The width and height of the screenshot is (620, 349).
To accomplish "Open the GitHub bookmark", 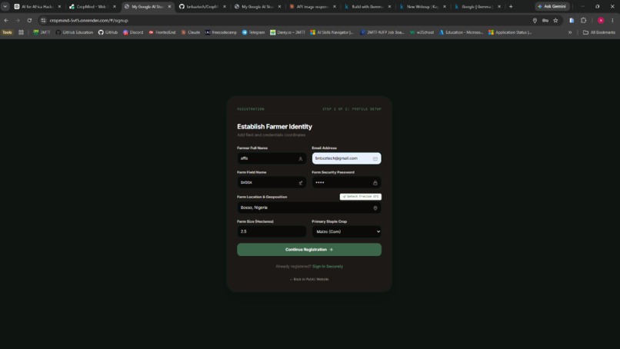I will point(108,32).
